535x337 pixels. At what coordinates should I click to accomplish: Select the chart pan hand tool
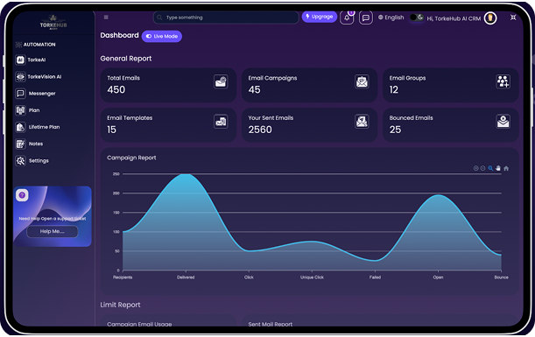(x=498, y=168)
